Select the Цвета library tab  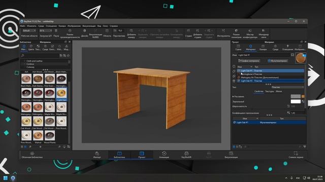click(x=31, y=48)
